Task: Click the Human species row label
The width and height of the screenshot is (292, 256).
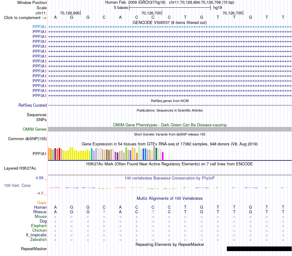Action: coord(40,207)
